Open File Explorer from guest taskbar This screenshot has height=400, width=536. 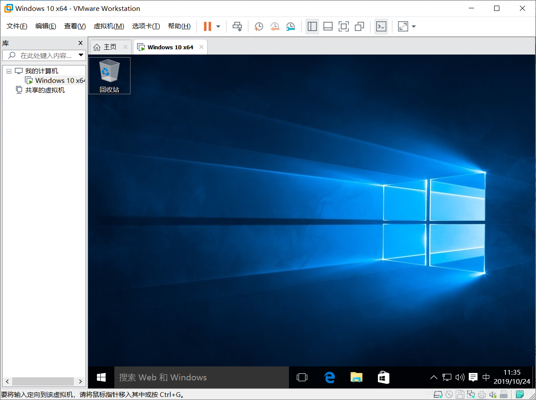[x=357, y=377]
